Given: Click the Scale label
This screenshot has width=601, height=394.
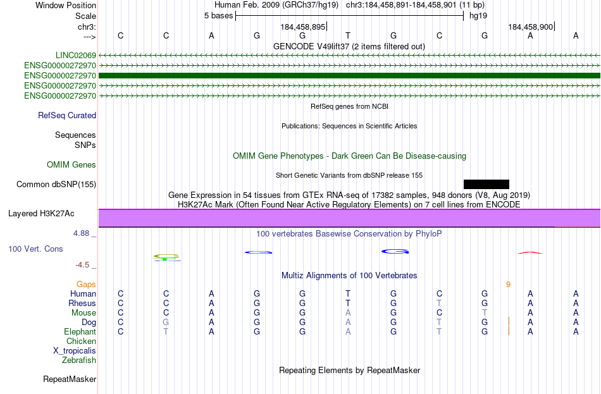Looking at the screenshot, I should pos(85,16).
